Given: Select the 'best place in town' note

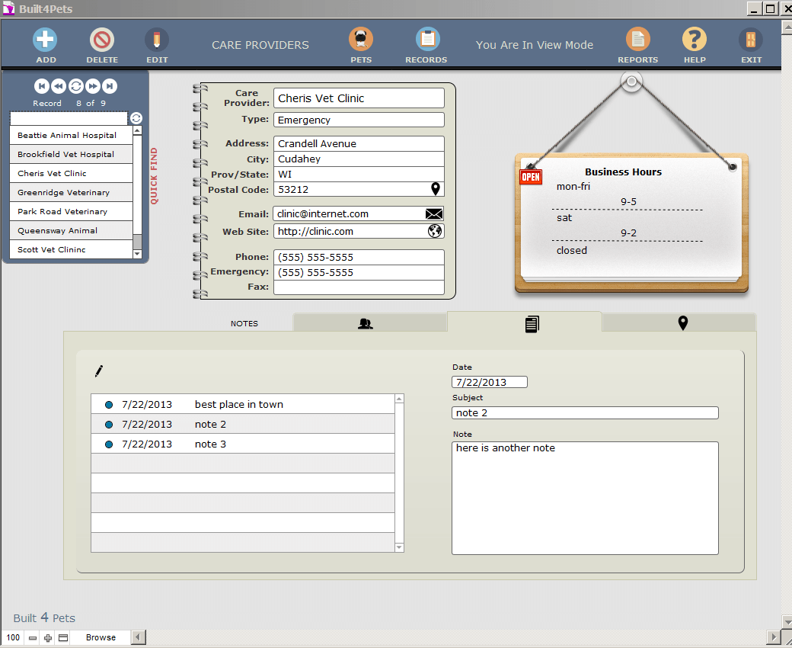Looking at the screenshot, I should pos(239,405).
